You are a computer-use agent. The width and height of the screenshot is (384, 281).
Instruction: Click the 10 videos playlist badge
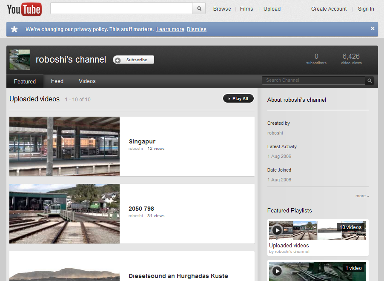(350, 227)
